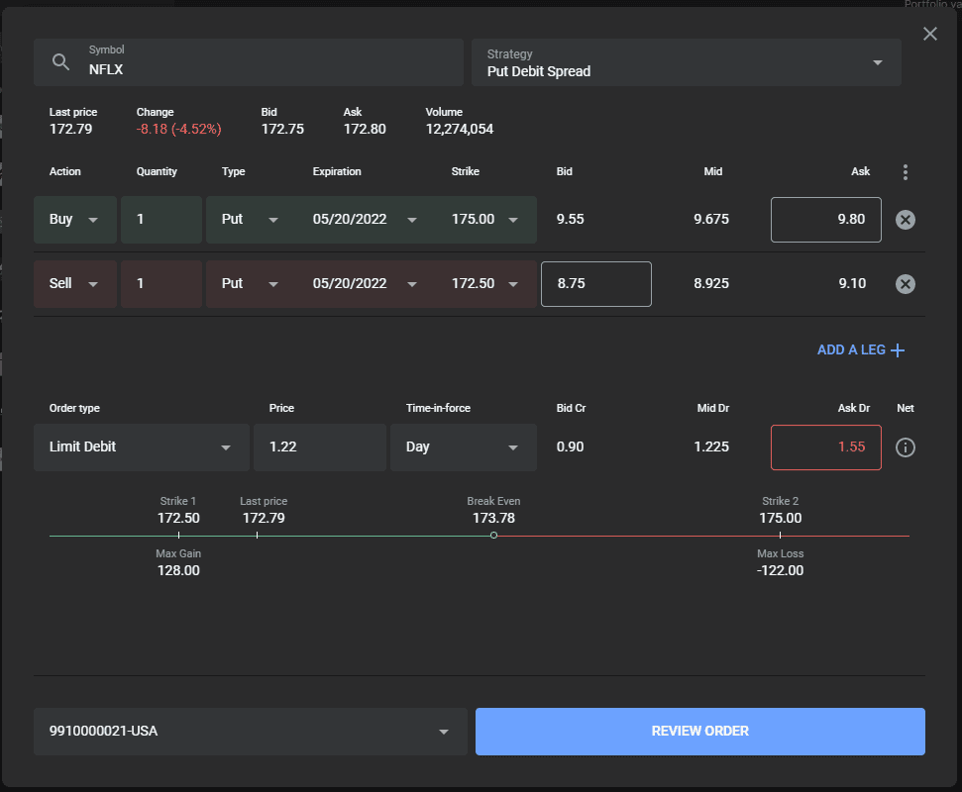Image resolution: width=962 pixels, height=792 pixels.
Task: Open the Buy action dropdown
Action: pos(75,220)
